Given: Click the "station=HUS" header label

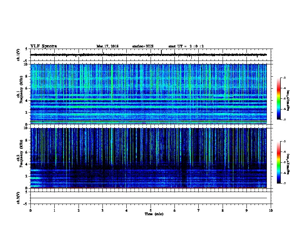Looking at the screenshot, I should pos(143,46).
